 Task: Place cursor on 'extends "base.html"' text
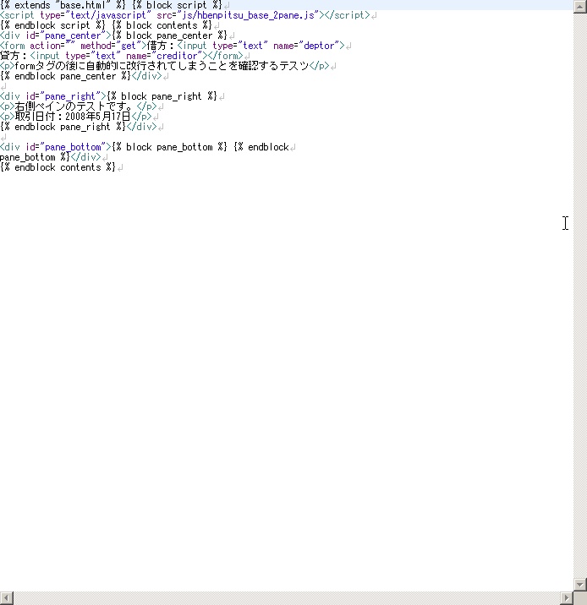pos(63,5)
